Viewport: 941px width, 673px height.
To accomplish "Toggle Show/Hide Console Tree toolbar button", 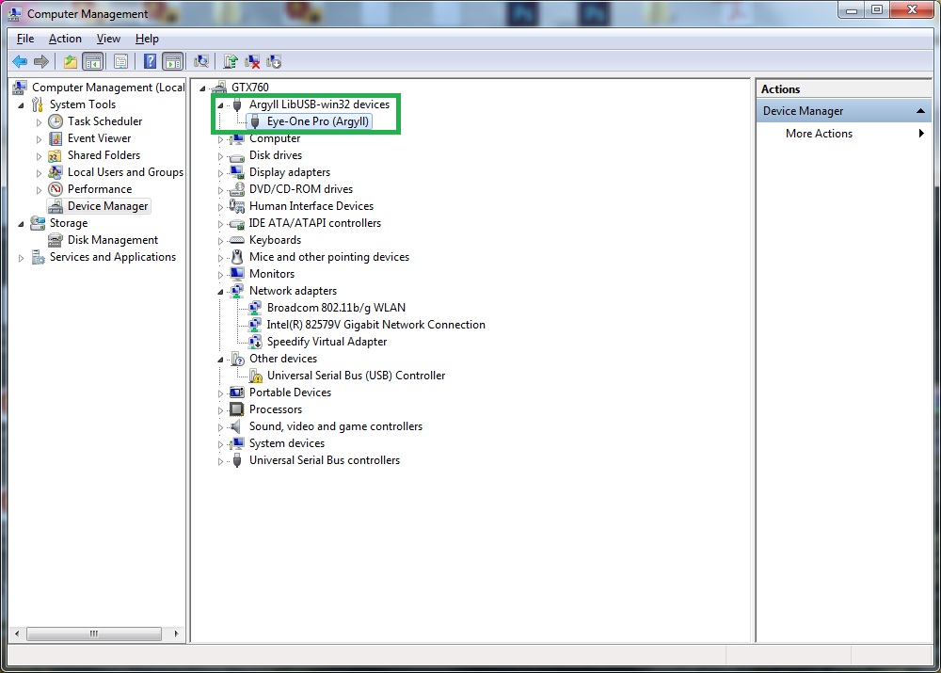I will coord(93,62).
